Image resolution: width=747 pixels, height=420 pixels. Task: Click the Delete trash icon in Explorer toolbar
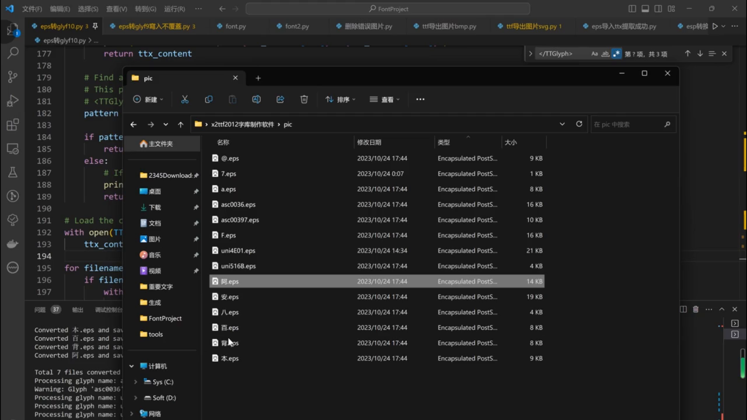(304, 100)
